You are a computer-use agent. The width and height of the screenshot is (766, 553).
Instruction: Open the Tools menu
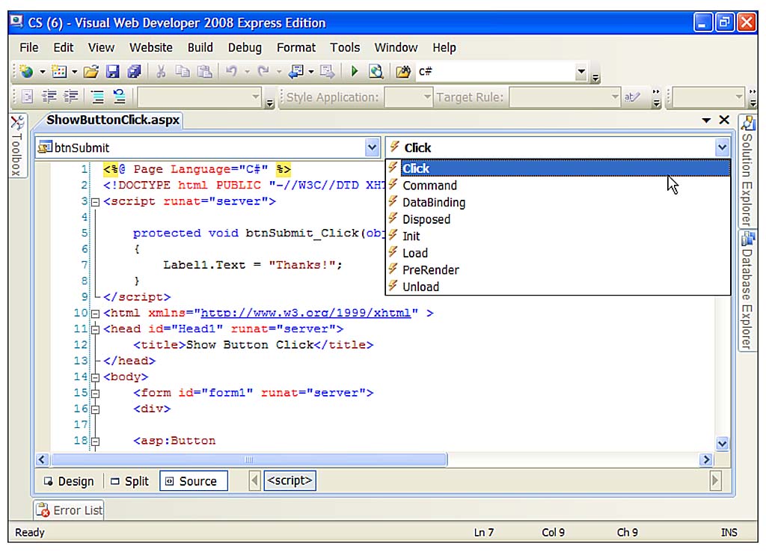(345, 47)
